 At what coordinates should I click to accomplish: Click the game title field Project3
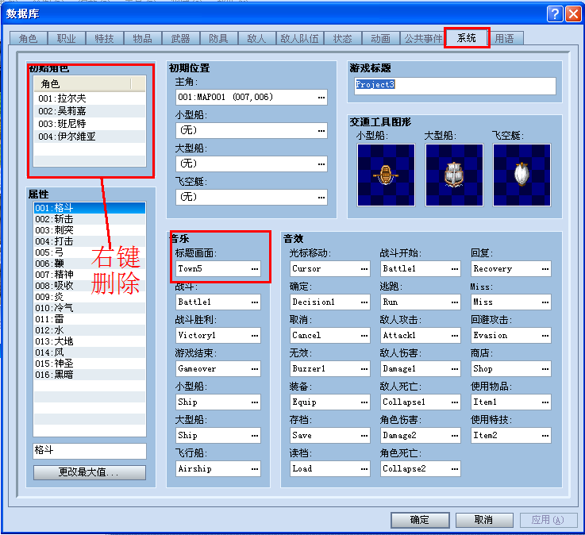(455, 87)
